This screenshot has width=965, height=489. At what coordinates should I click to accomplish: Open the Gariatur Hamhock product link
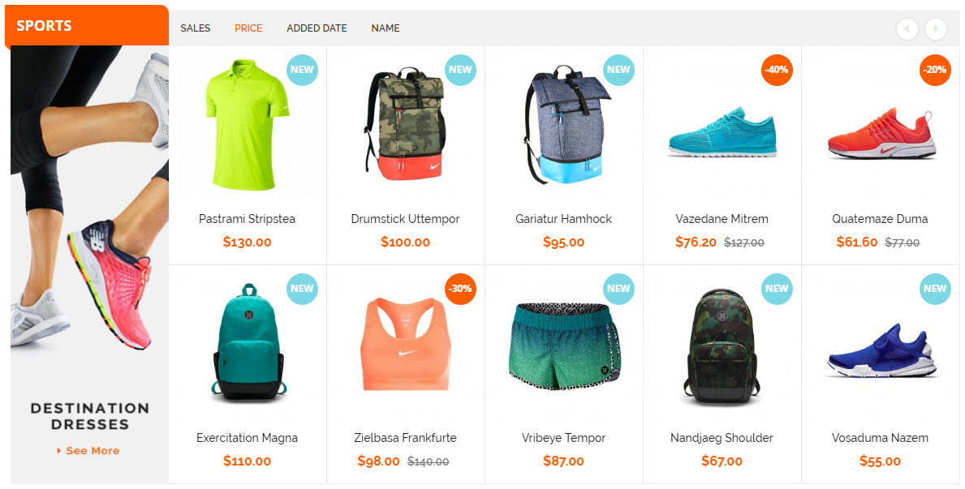pyautogui.click(x=564, y=219)
